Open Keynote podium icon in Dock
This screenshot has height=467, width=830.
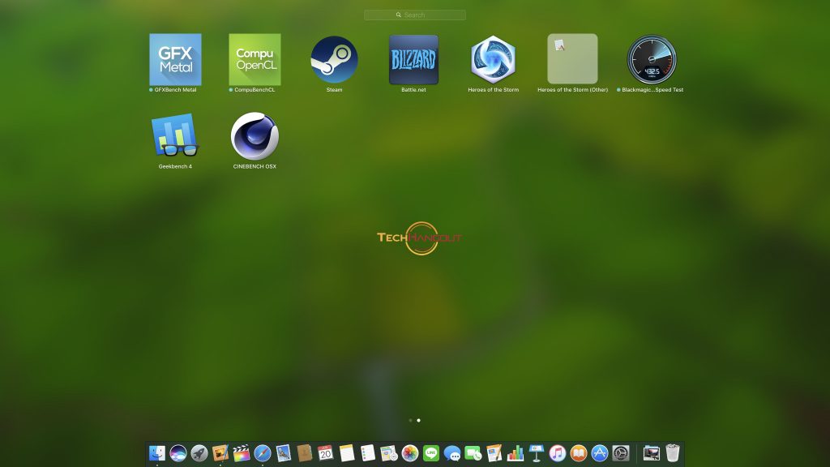click(x=537, y=453)
